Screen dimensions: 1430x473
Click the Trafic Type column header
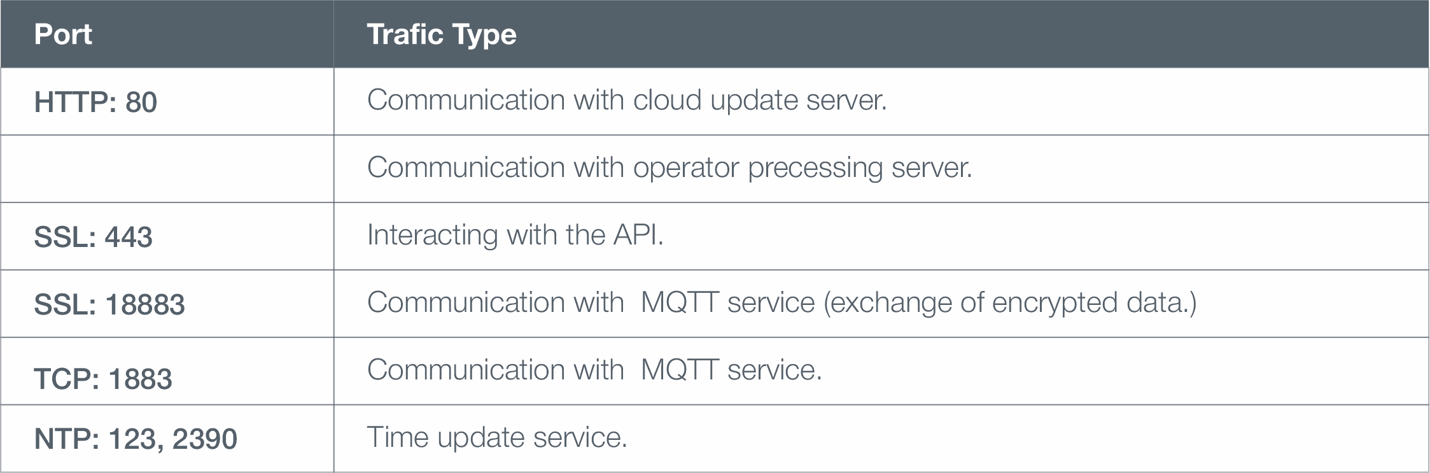[x=442, y=34]
